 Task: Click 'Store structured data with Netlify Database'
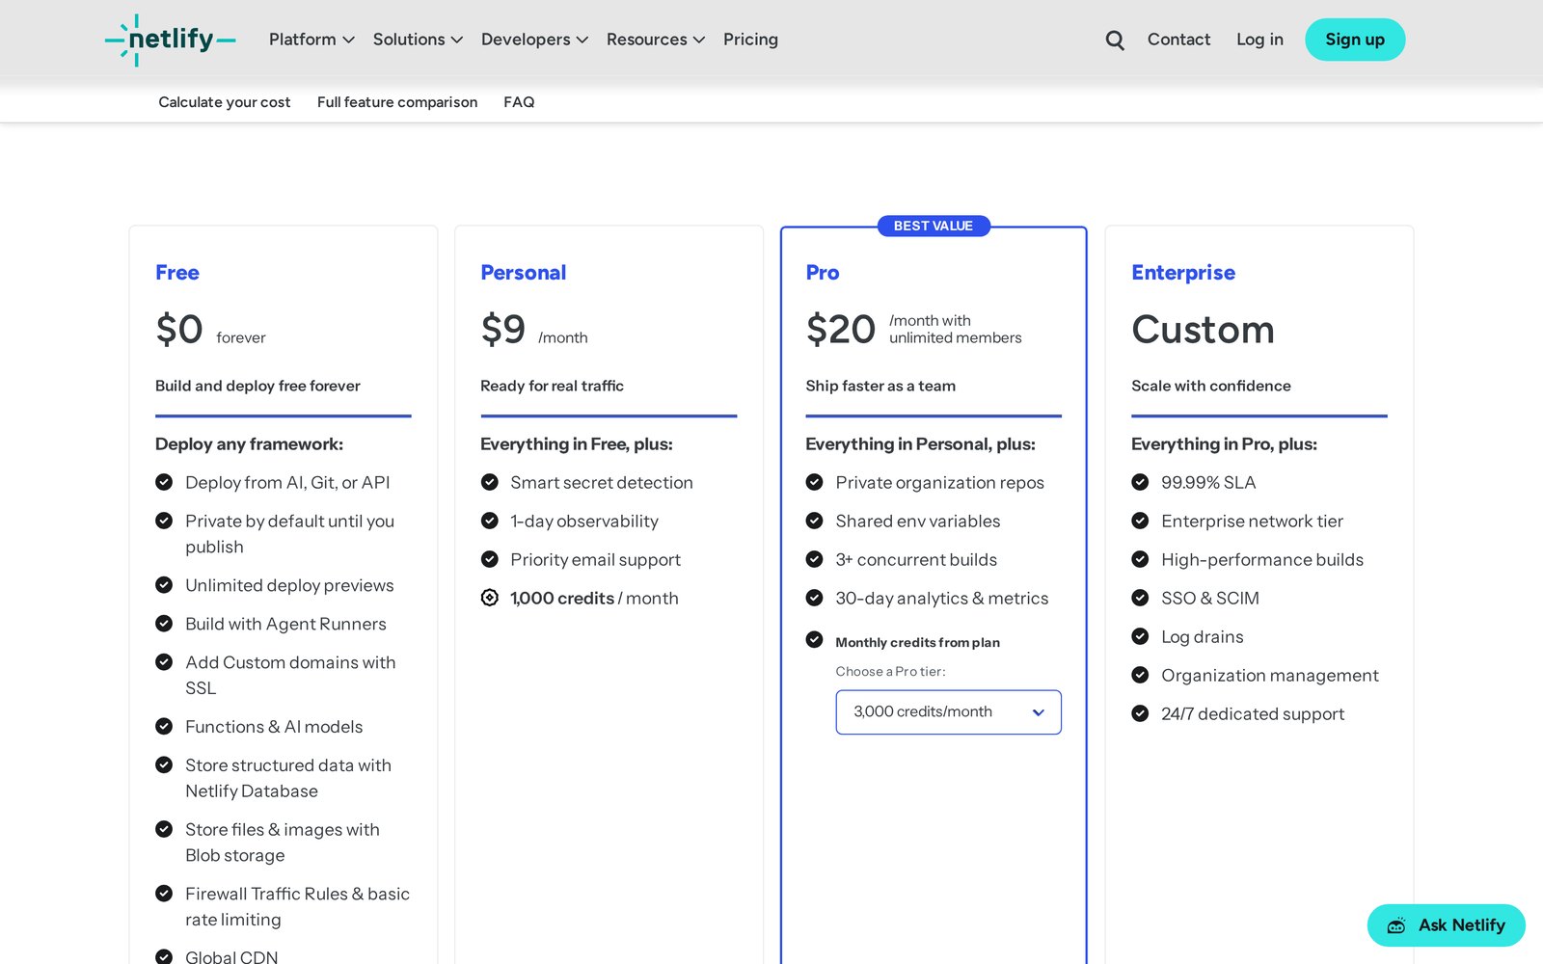(288, 778)
